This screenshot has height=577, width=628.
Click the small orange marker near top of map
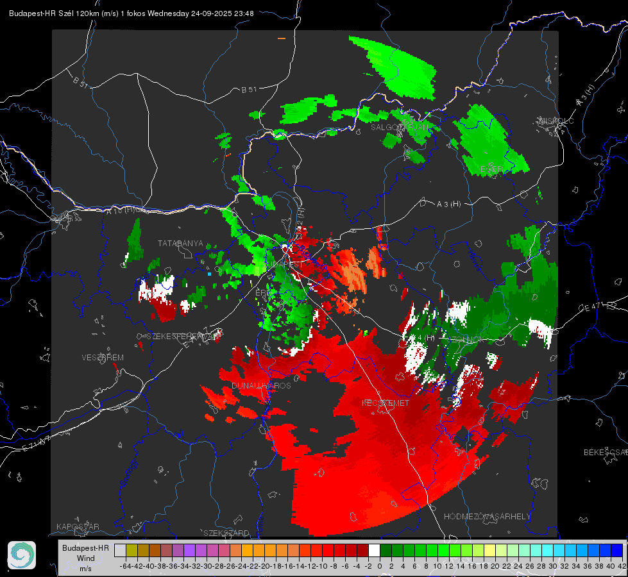281,38
